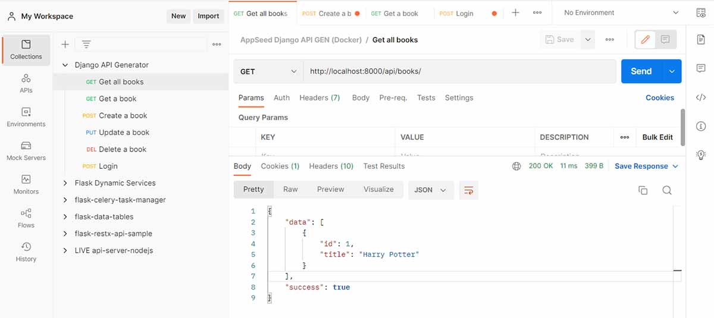Click the request URL input field
Image resolution: width=714 pixels, height=318 pixels.
pos(459,71)
